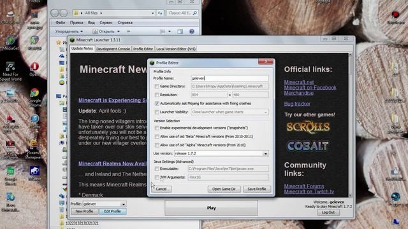Viewport: 408px width, 229px height.
Task: Click the Explorer refresh button beside address bar
Action: pos(160,13)
